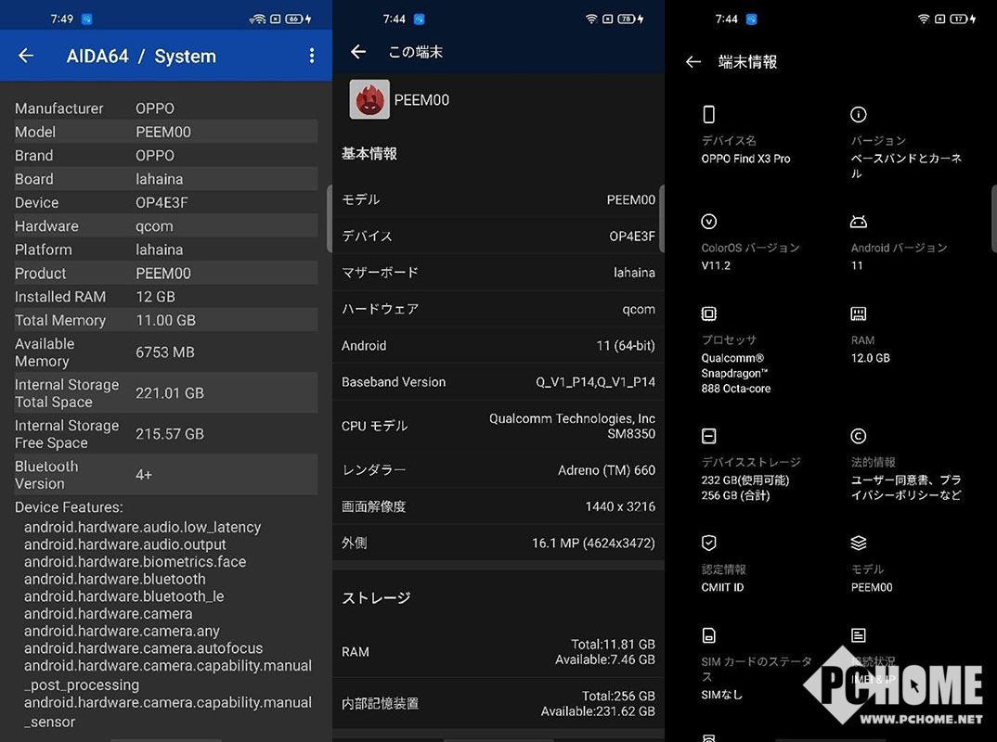Select the Installed RAM row in AIDA64
The height and width of the screenshot is (742, 997).
(165, 297)
